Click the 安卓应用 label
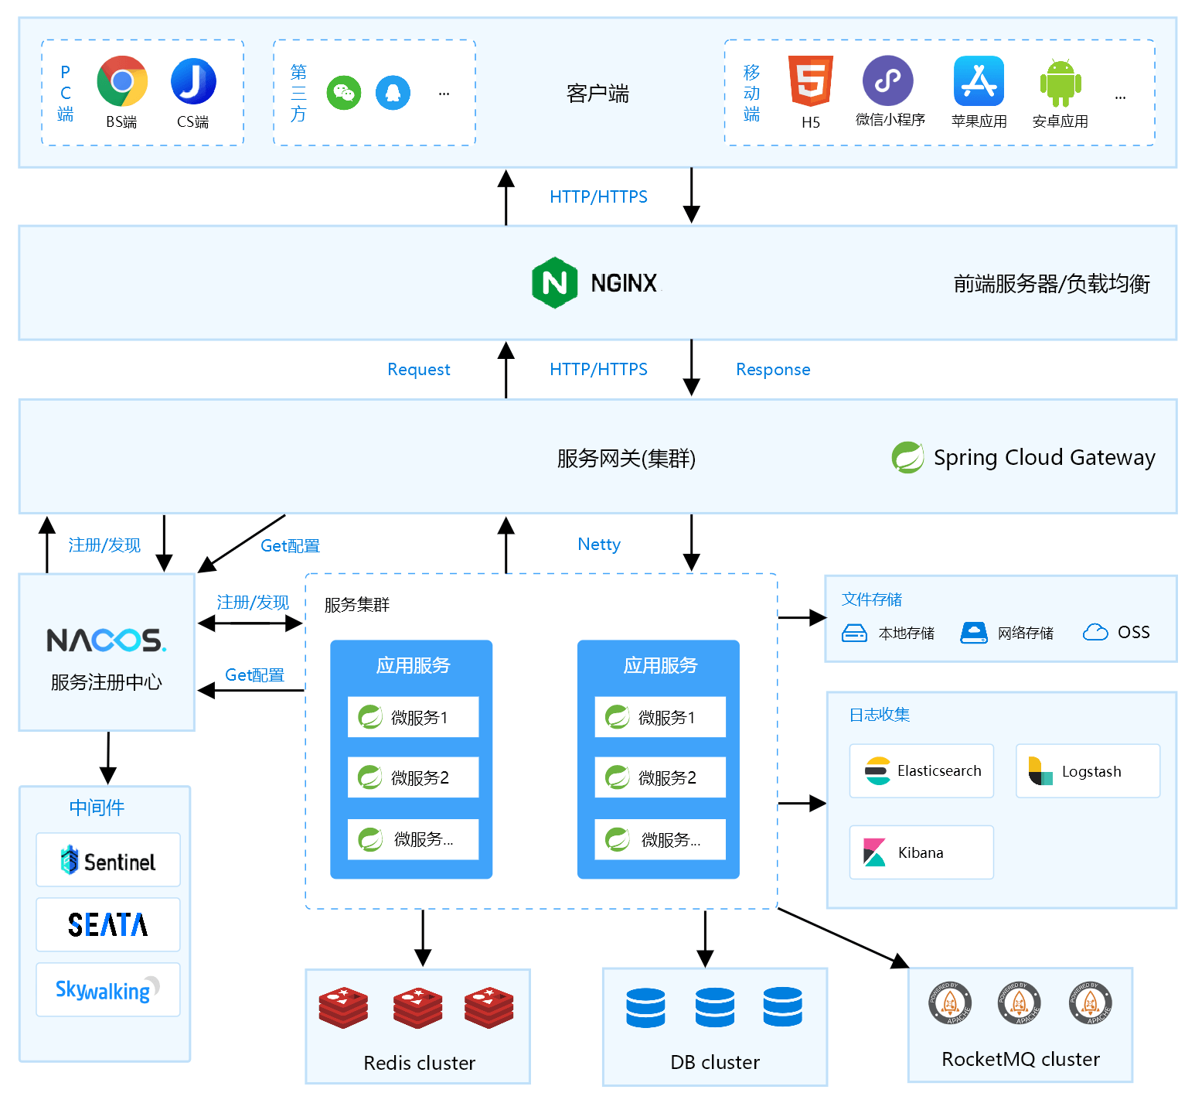The width and height of the screenshot is (1195, 1110). click(1060, 121)
